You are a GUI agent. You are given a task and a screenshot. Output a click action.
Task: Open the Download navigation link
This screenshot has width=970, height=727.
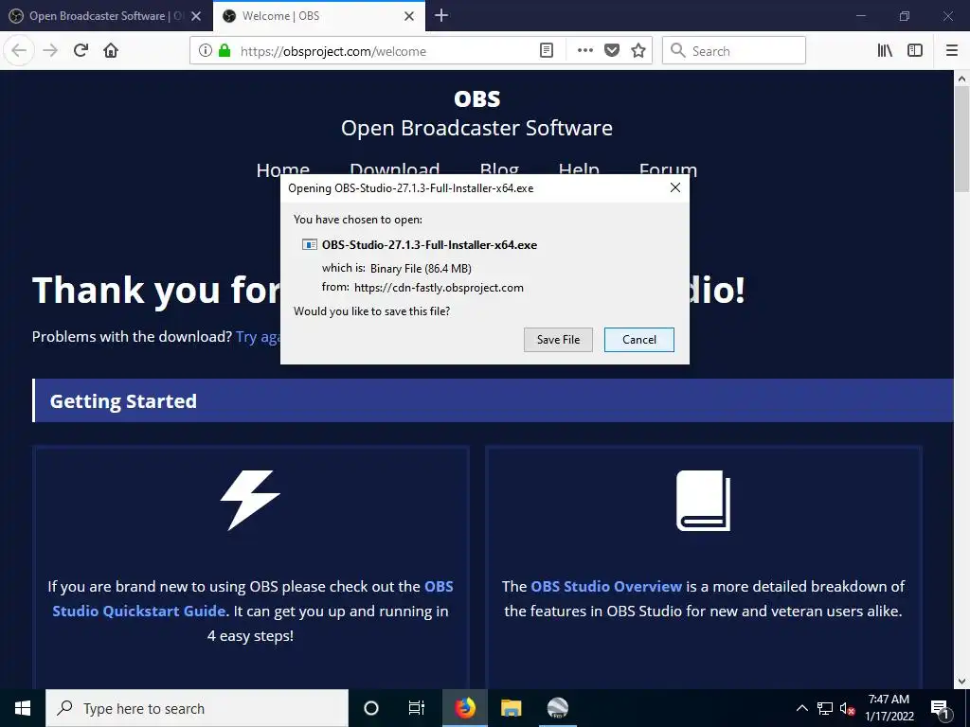coord(395,169)
